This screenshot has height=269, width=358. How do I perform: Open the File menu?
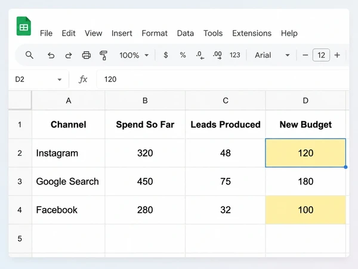(x=46, y=33)
